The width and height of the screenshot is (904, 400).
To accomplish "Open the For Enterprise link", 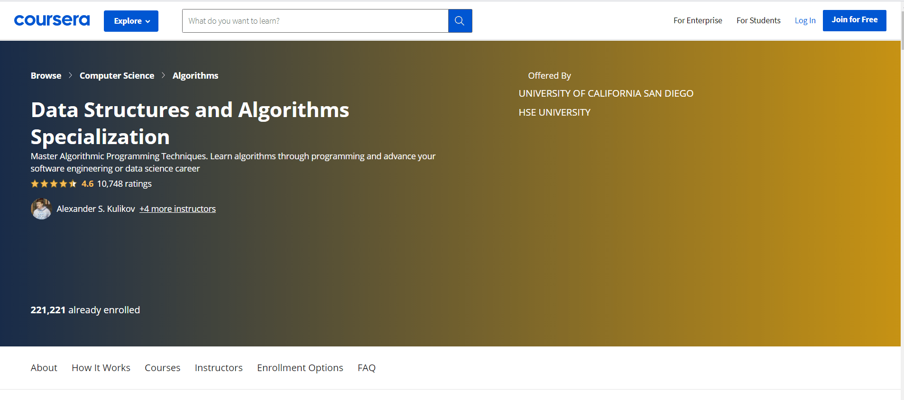I will [x=698, y=20].
